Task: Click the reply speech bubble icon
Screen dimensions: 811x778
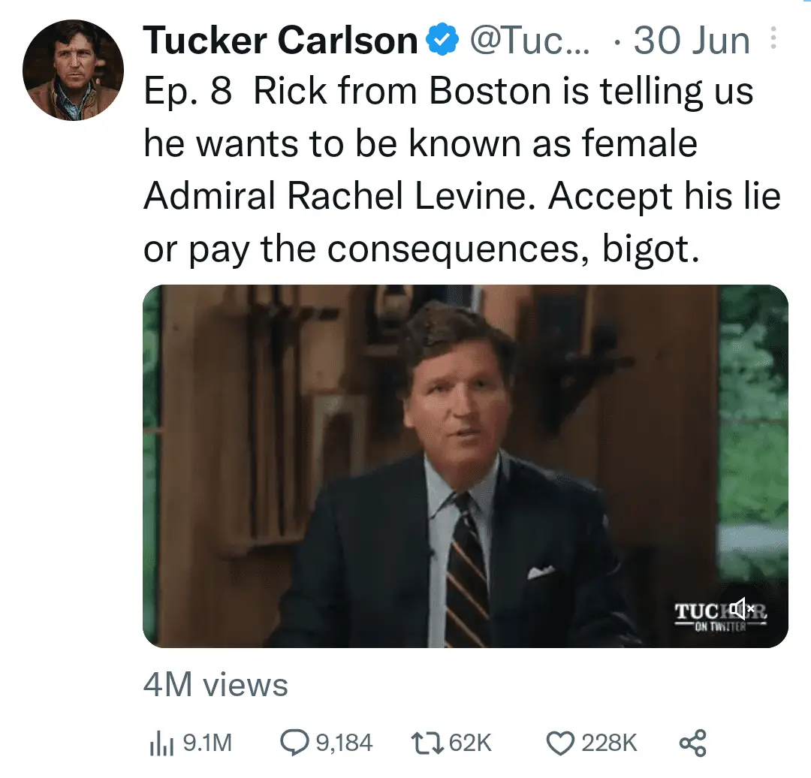Action: 294,743
